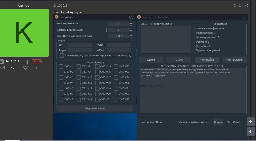
Task: Click inside the proxy IP input field
Action: [80, 45]
